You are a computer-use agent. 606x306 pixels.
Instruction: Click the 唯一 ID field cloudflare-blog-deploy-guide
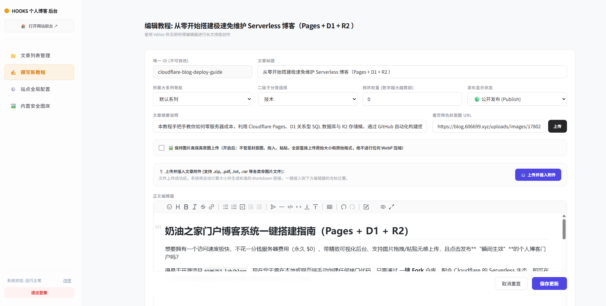203,72
